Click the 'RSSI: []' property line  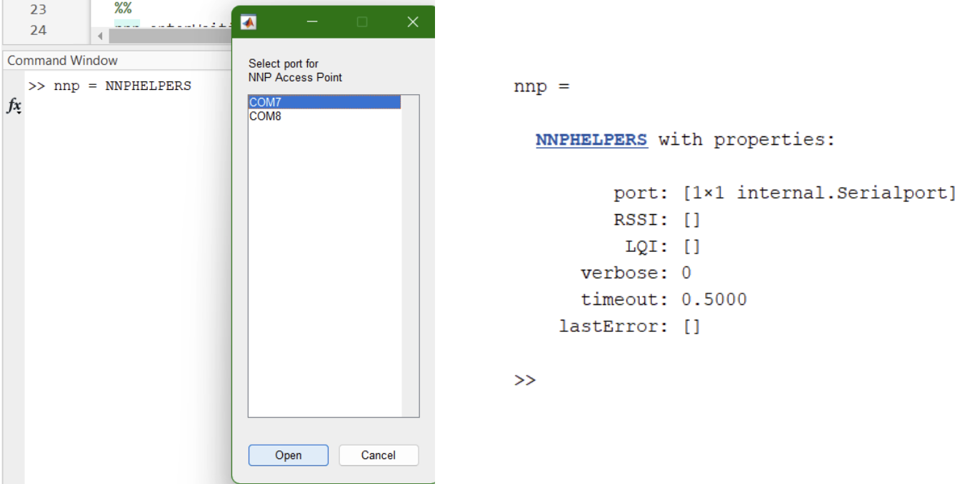click(x=657, y=220)
